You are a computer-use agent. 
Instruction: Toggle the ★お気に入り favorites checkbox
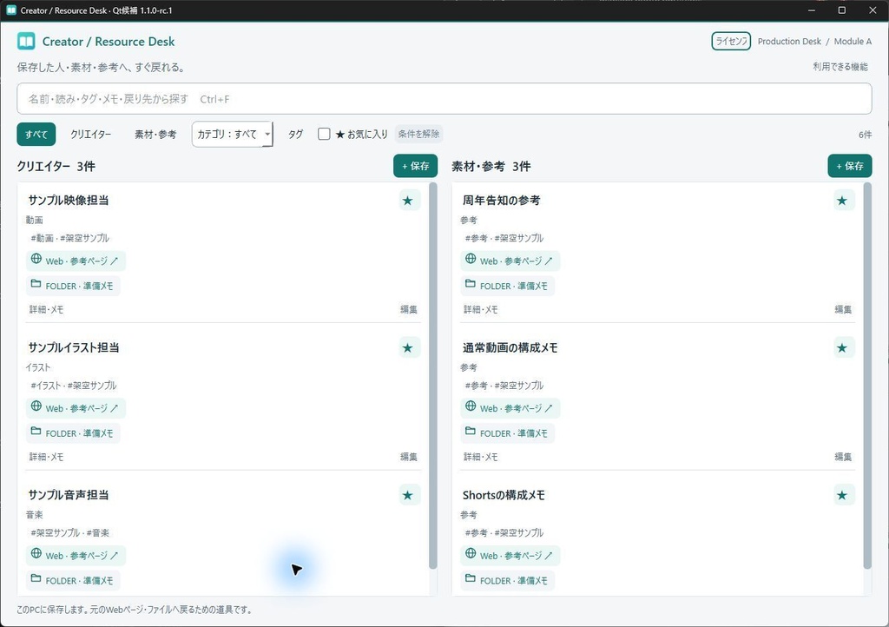pyautogui.click(x=324, y=135)
